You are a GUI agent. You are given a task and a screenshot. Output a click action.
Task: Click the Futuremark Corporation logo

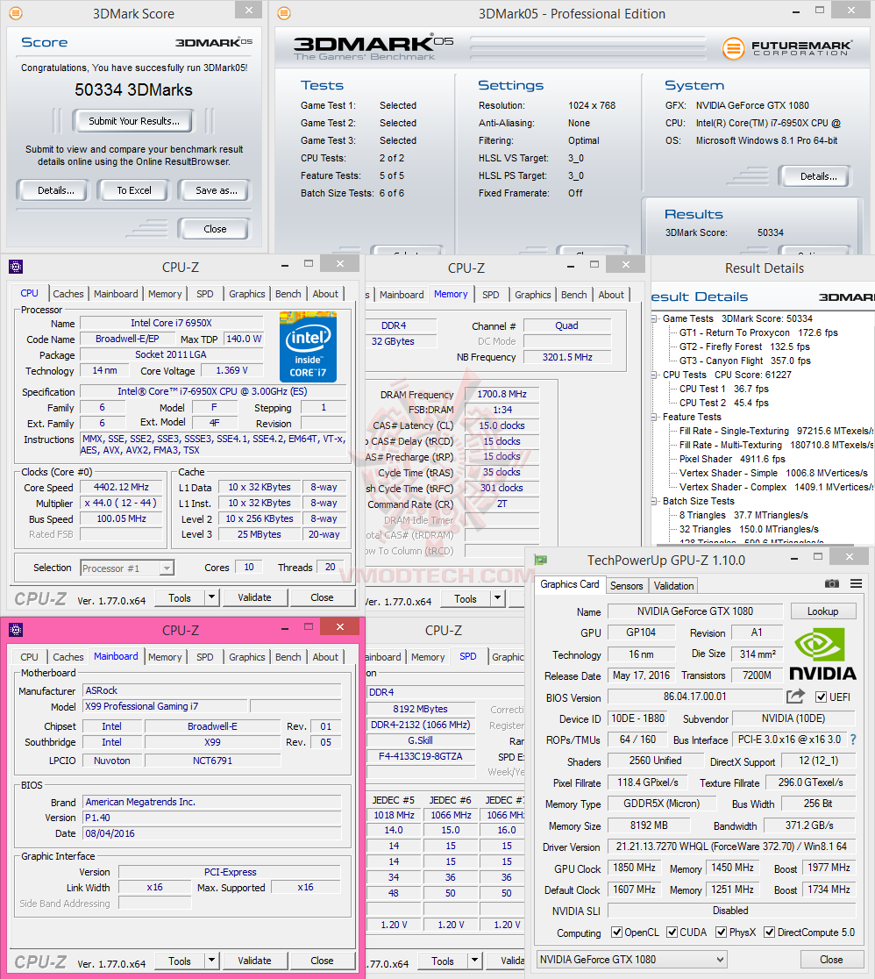point(787,48)
